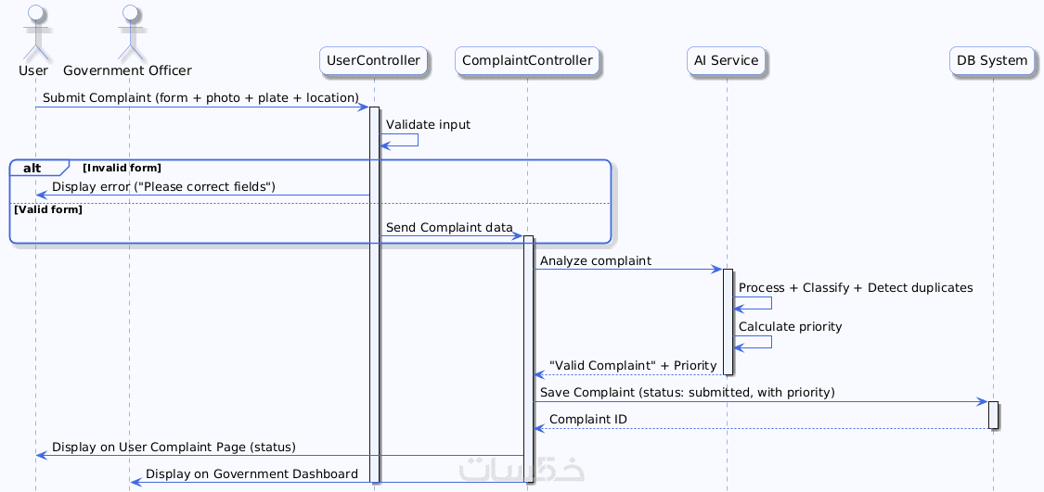1044x492 pixels.
Task: Select the [Valid form] guard condition
Action: click(48, 209)
